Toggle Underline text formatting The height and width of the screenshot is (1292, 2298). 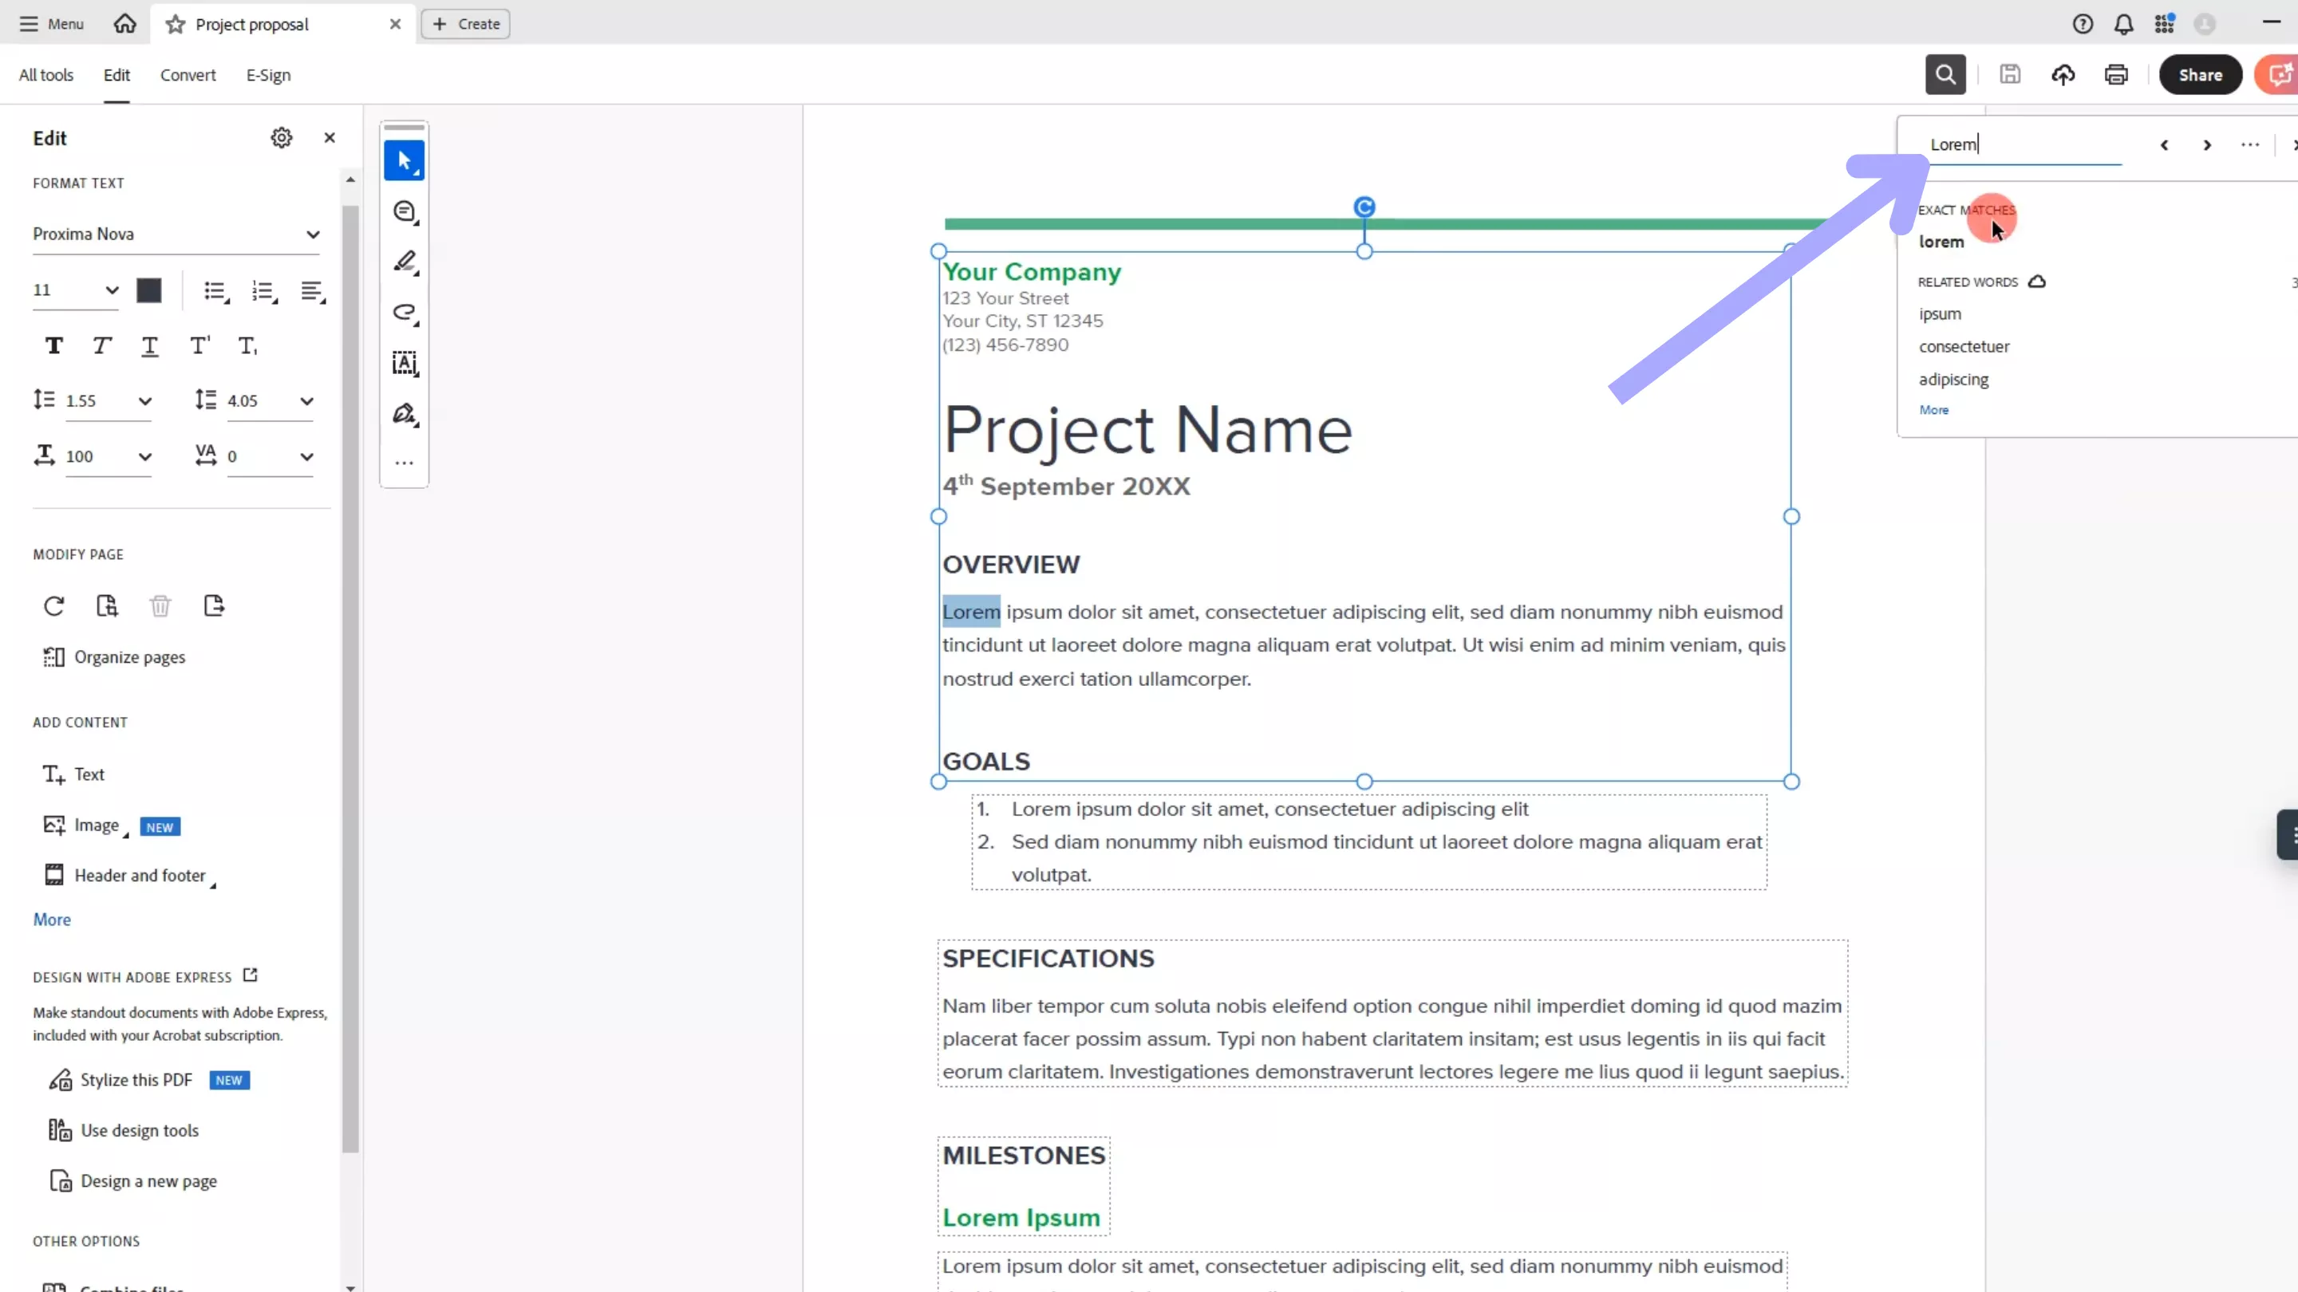pyautogui.click(x=150, y=346)
